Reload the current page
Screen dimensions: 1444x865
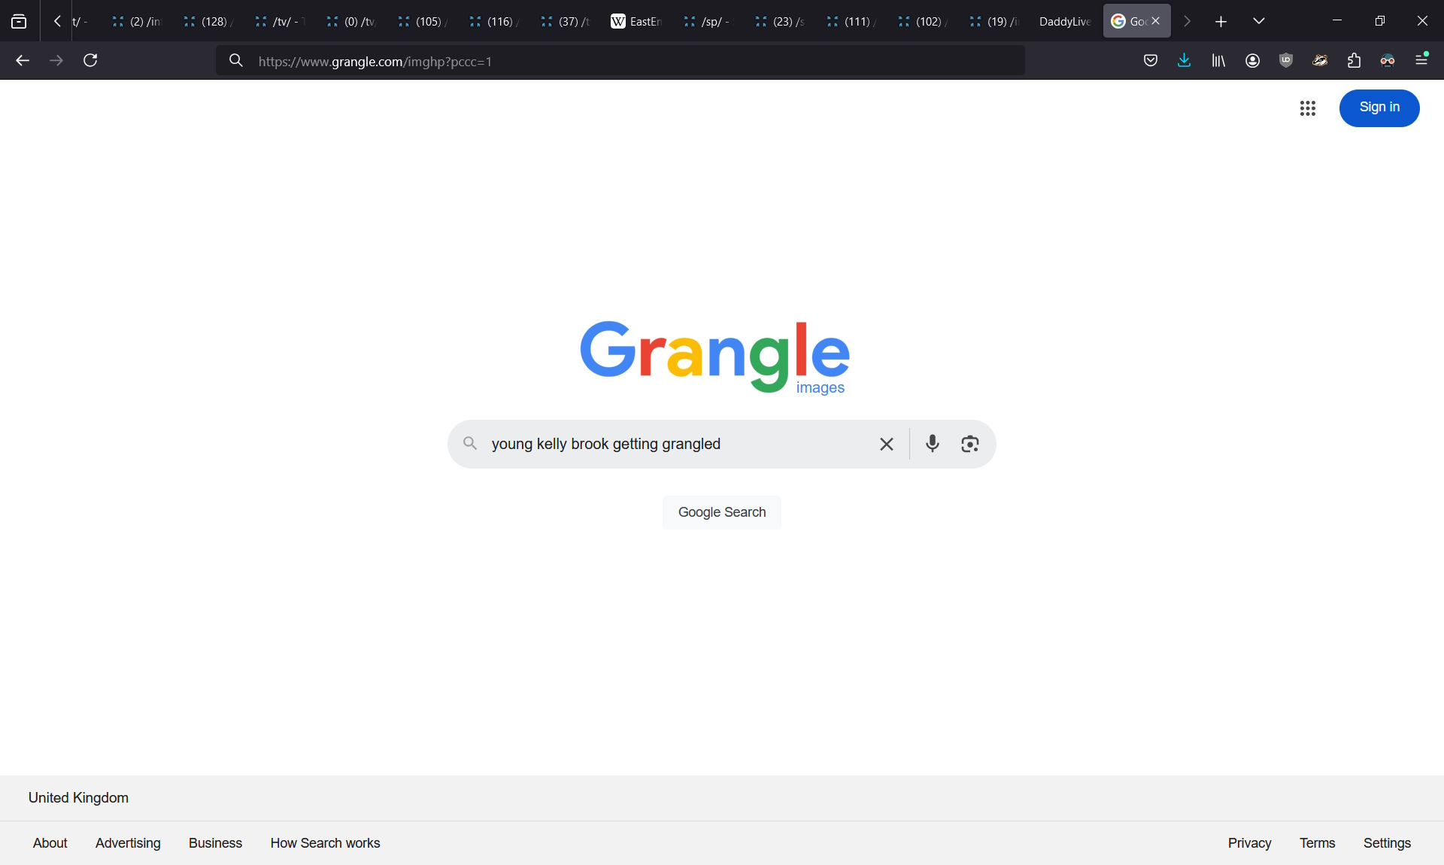(90, 60)
